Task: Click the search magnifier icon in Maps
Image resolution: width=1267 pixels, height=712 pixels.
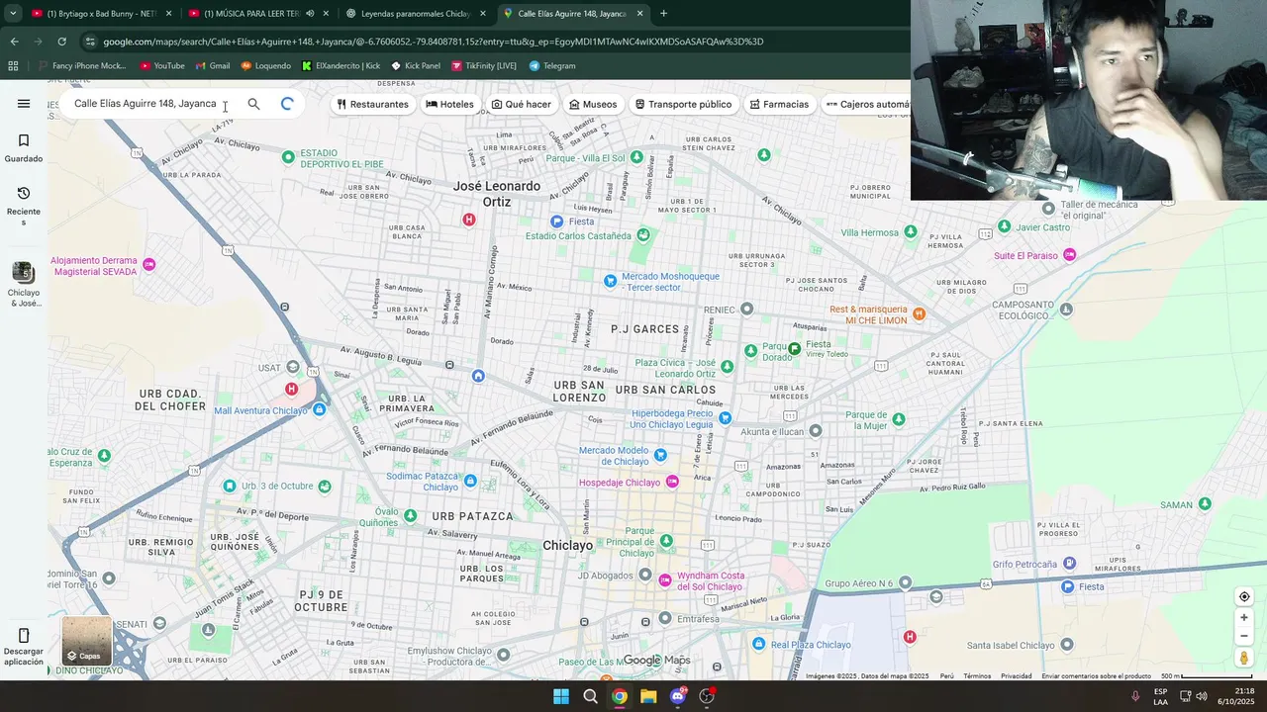Action: [253, 104]
